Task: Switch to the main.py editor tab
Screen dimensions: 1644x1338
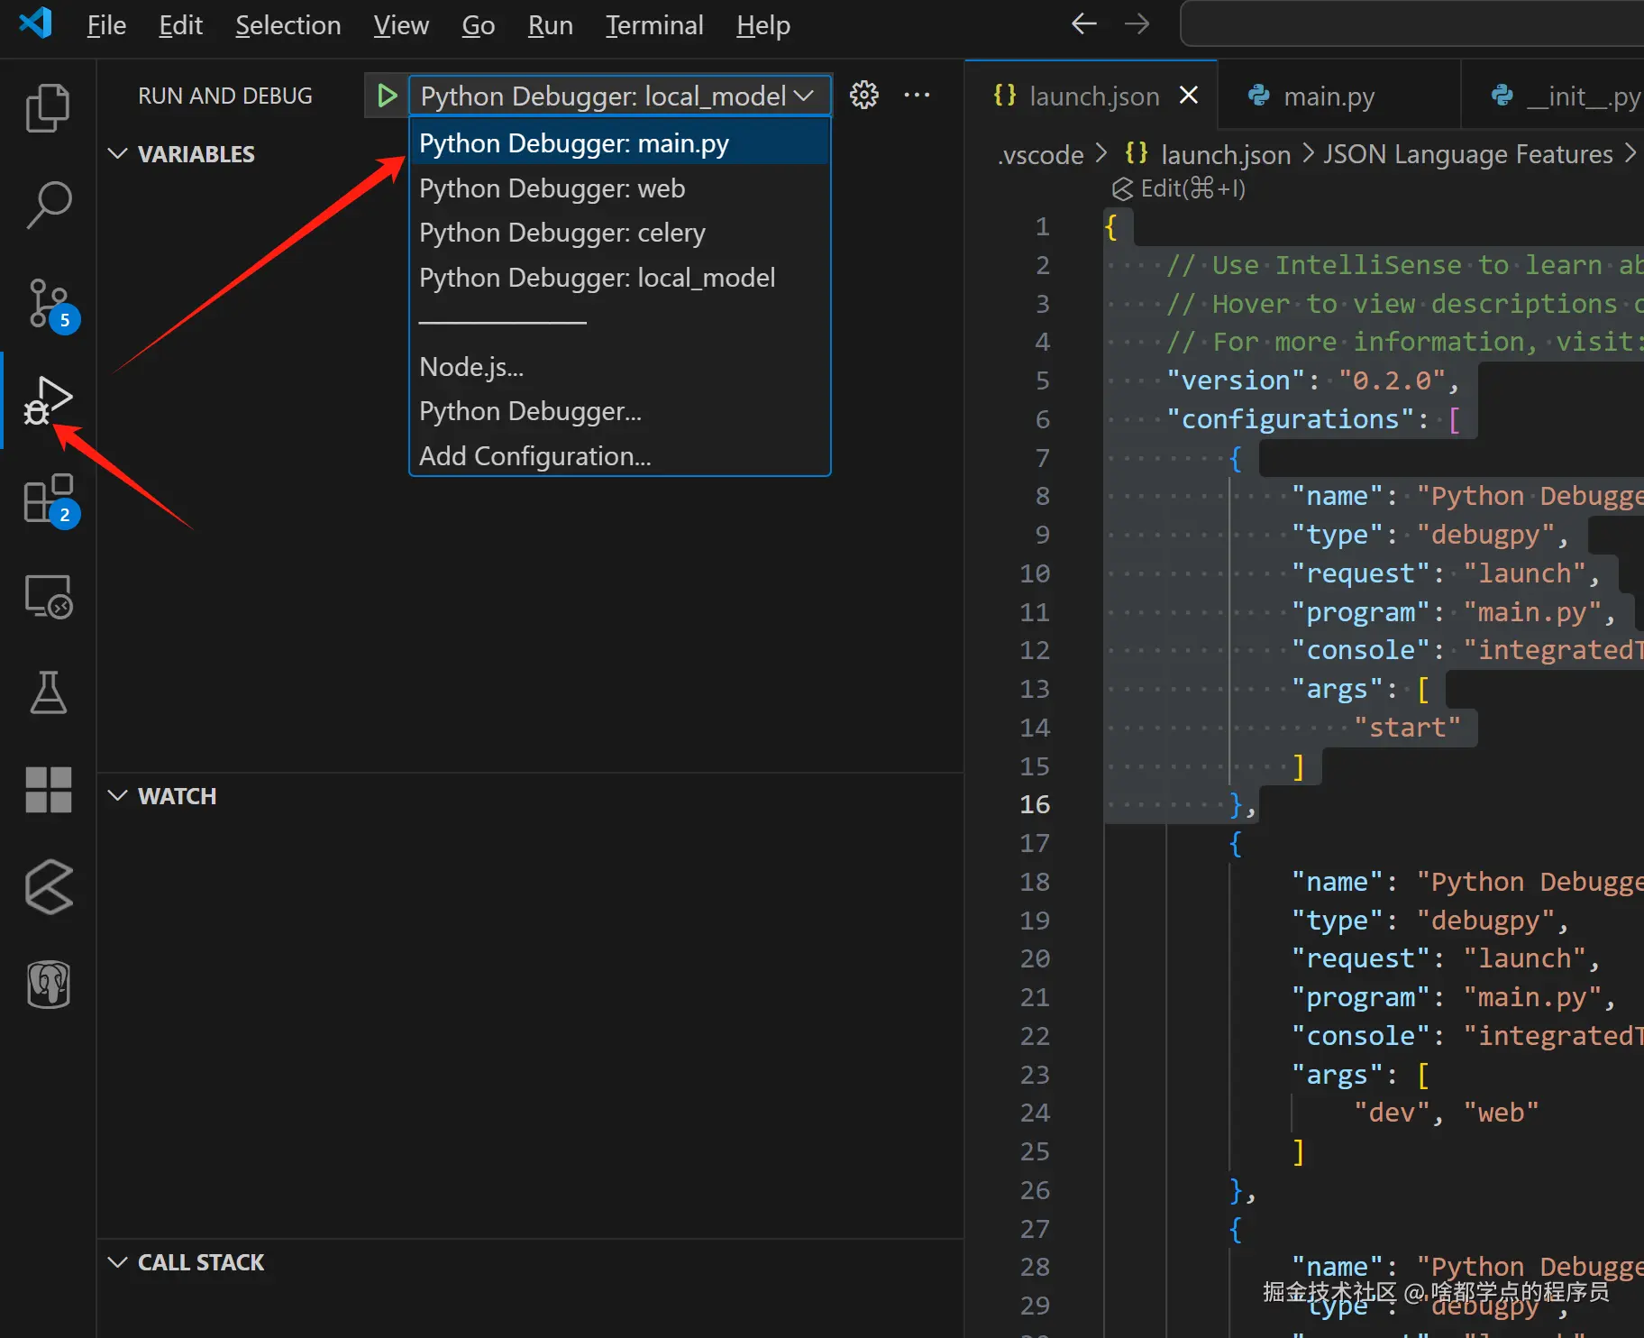Action: pyautogui.click(x=1328, y=96)
